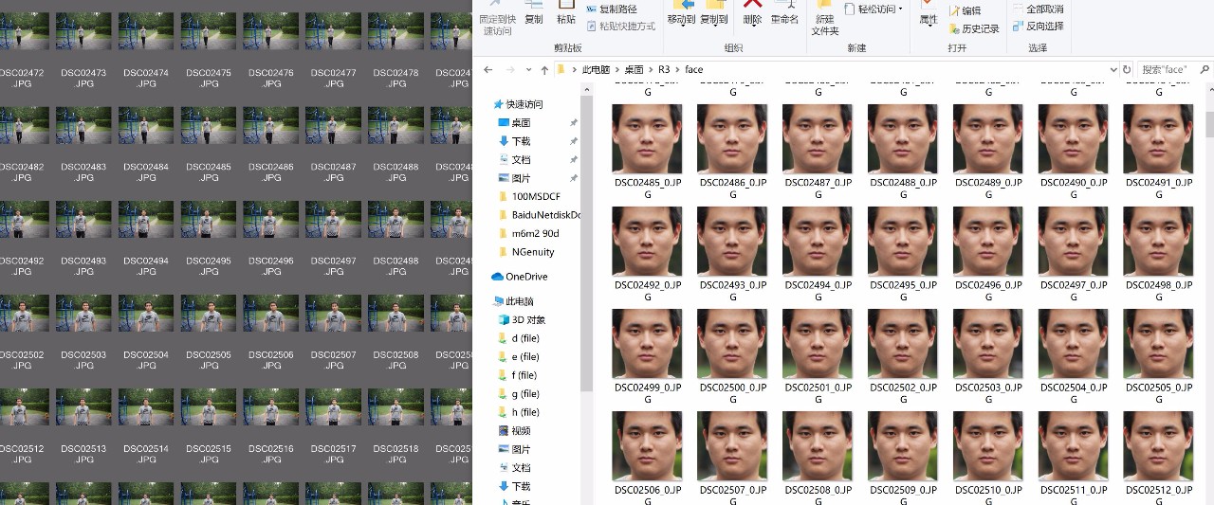The image size is (1214, 505).
Task: Click the Copy (复制) ribbon button
Action: coord(534,13)
